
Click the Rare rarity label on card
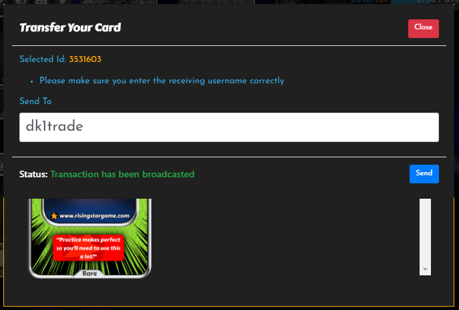tap(90, 273)
